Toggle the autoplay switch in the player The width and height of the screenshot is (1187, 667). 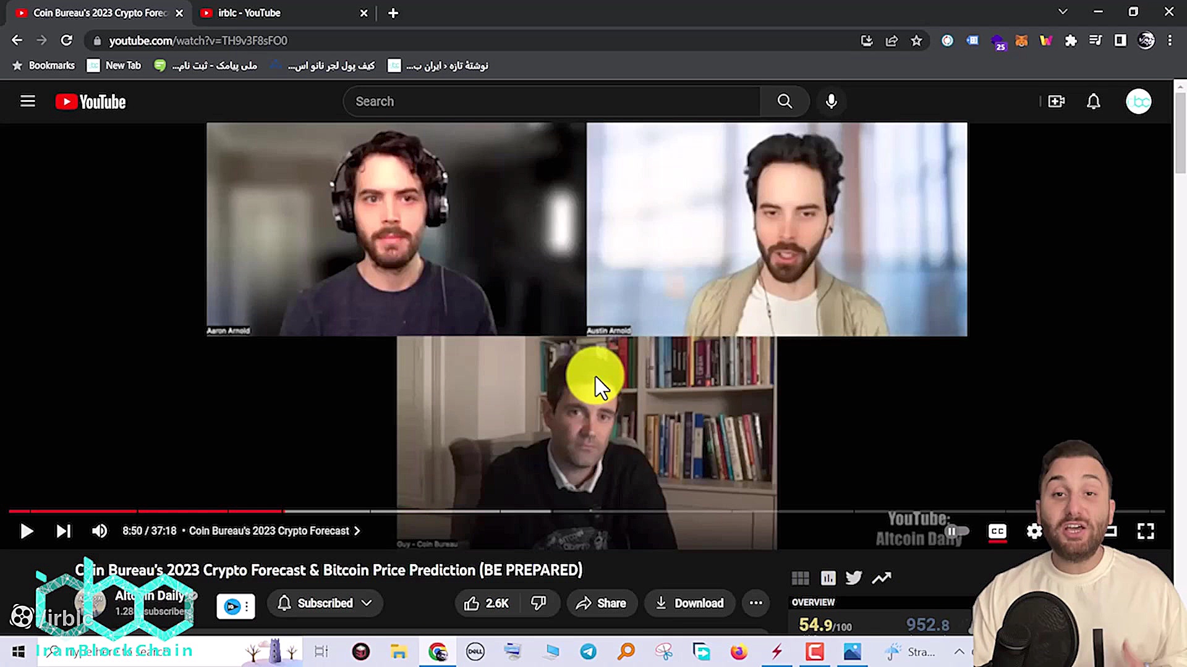[x=956, y=531]
